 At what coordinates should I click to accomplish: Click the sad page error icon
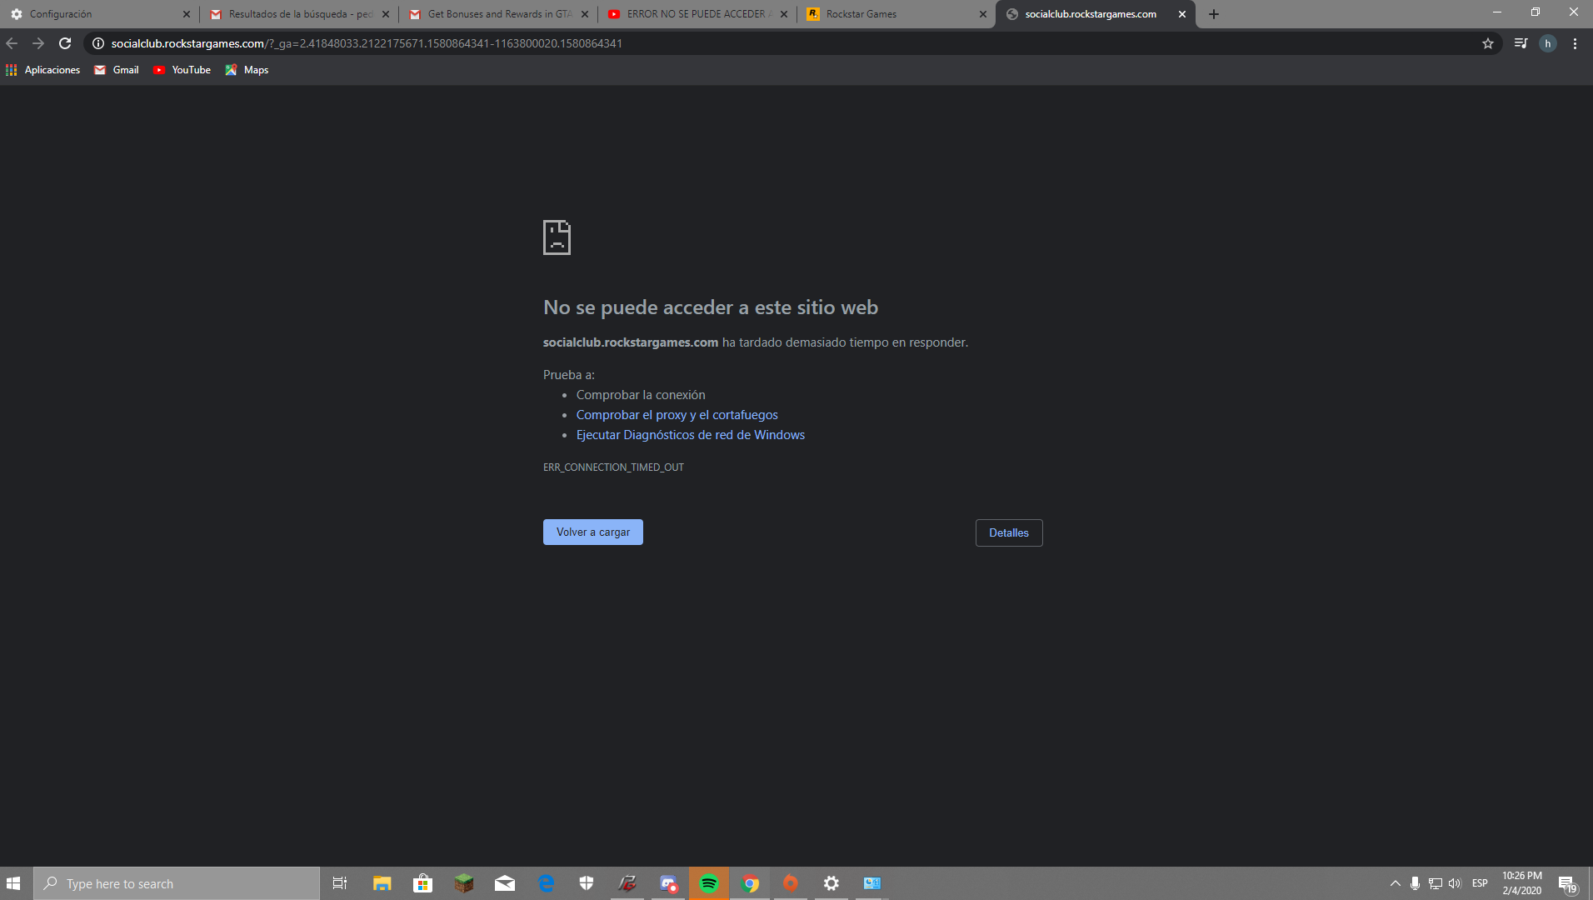tap(557, 237)
